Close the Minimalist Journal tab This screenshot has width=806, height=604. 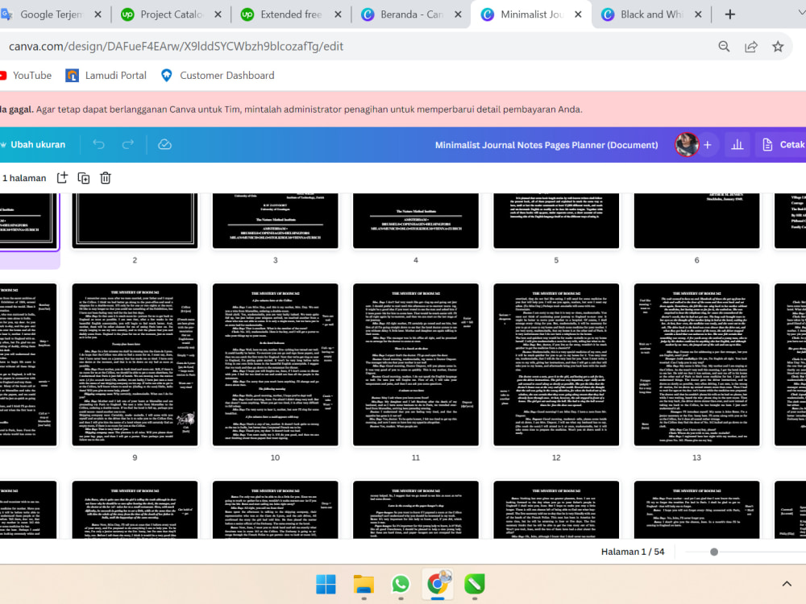click(x=578, y=14)
